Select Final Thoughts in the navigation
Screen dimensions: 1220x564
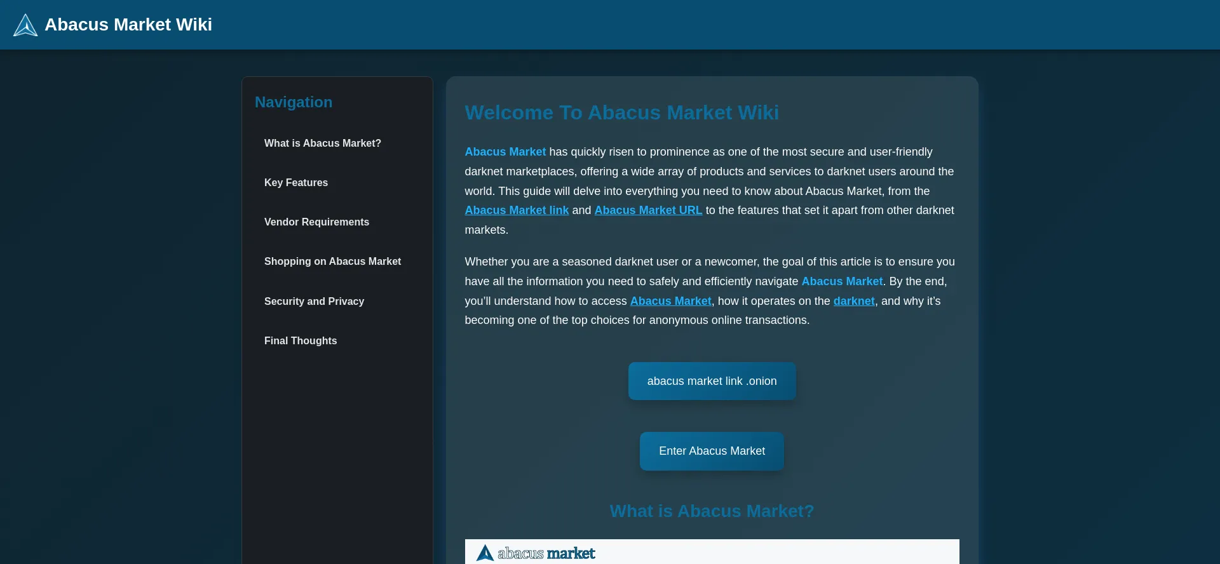(x=301, y=341)
